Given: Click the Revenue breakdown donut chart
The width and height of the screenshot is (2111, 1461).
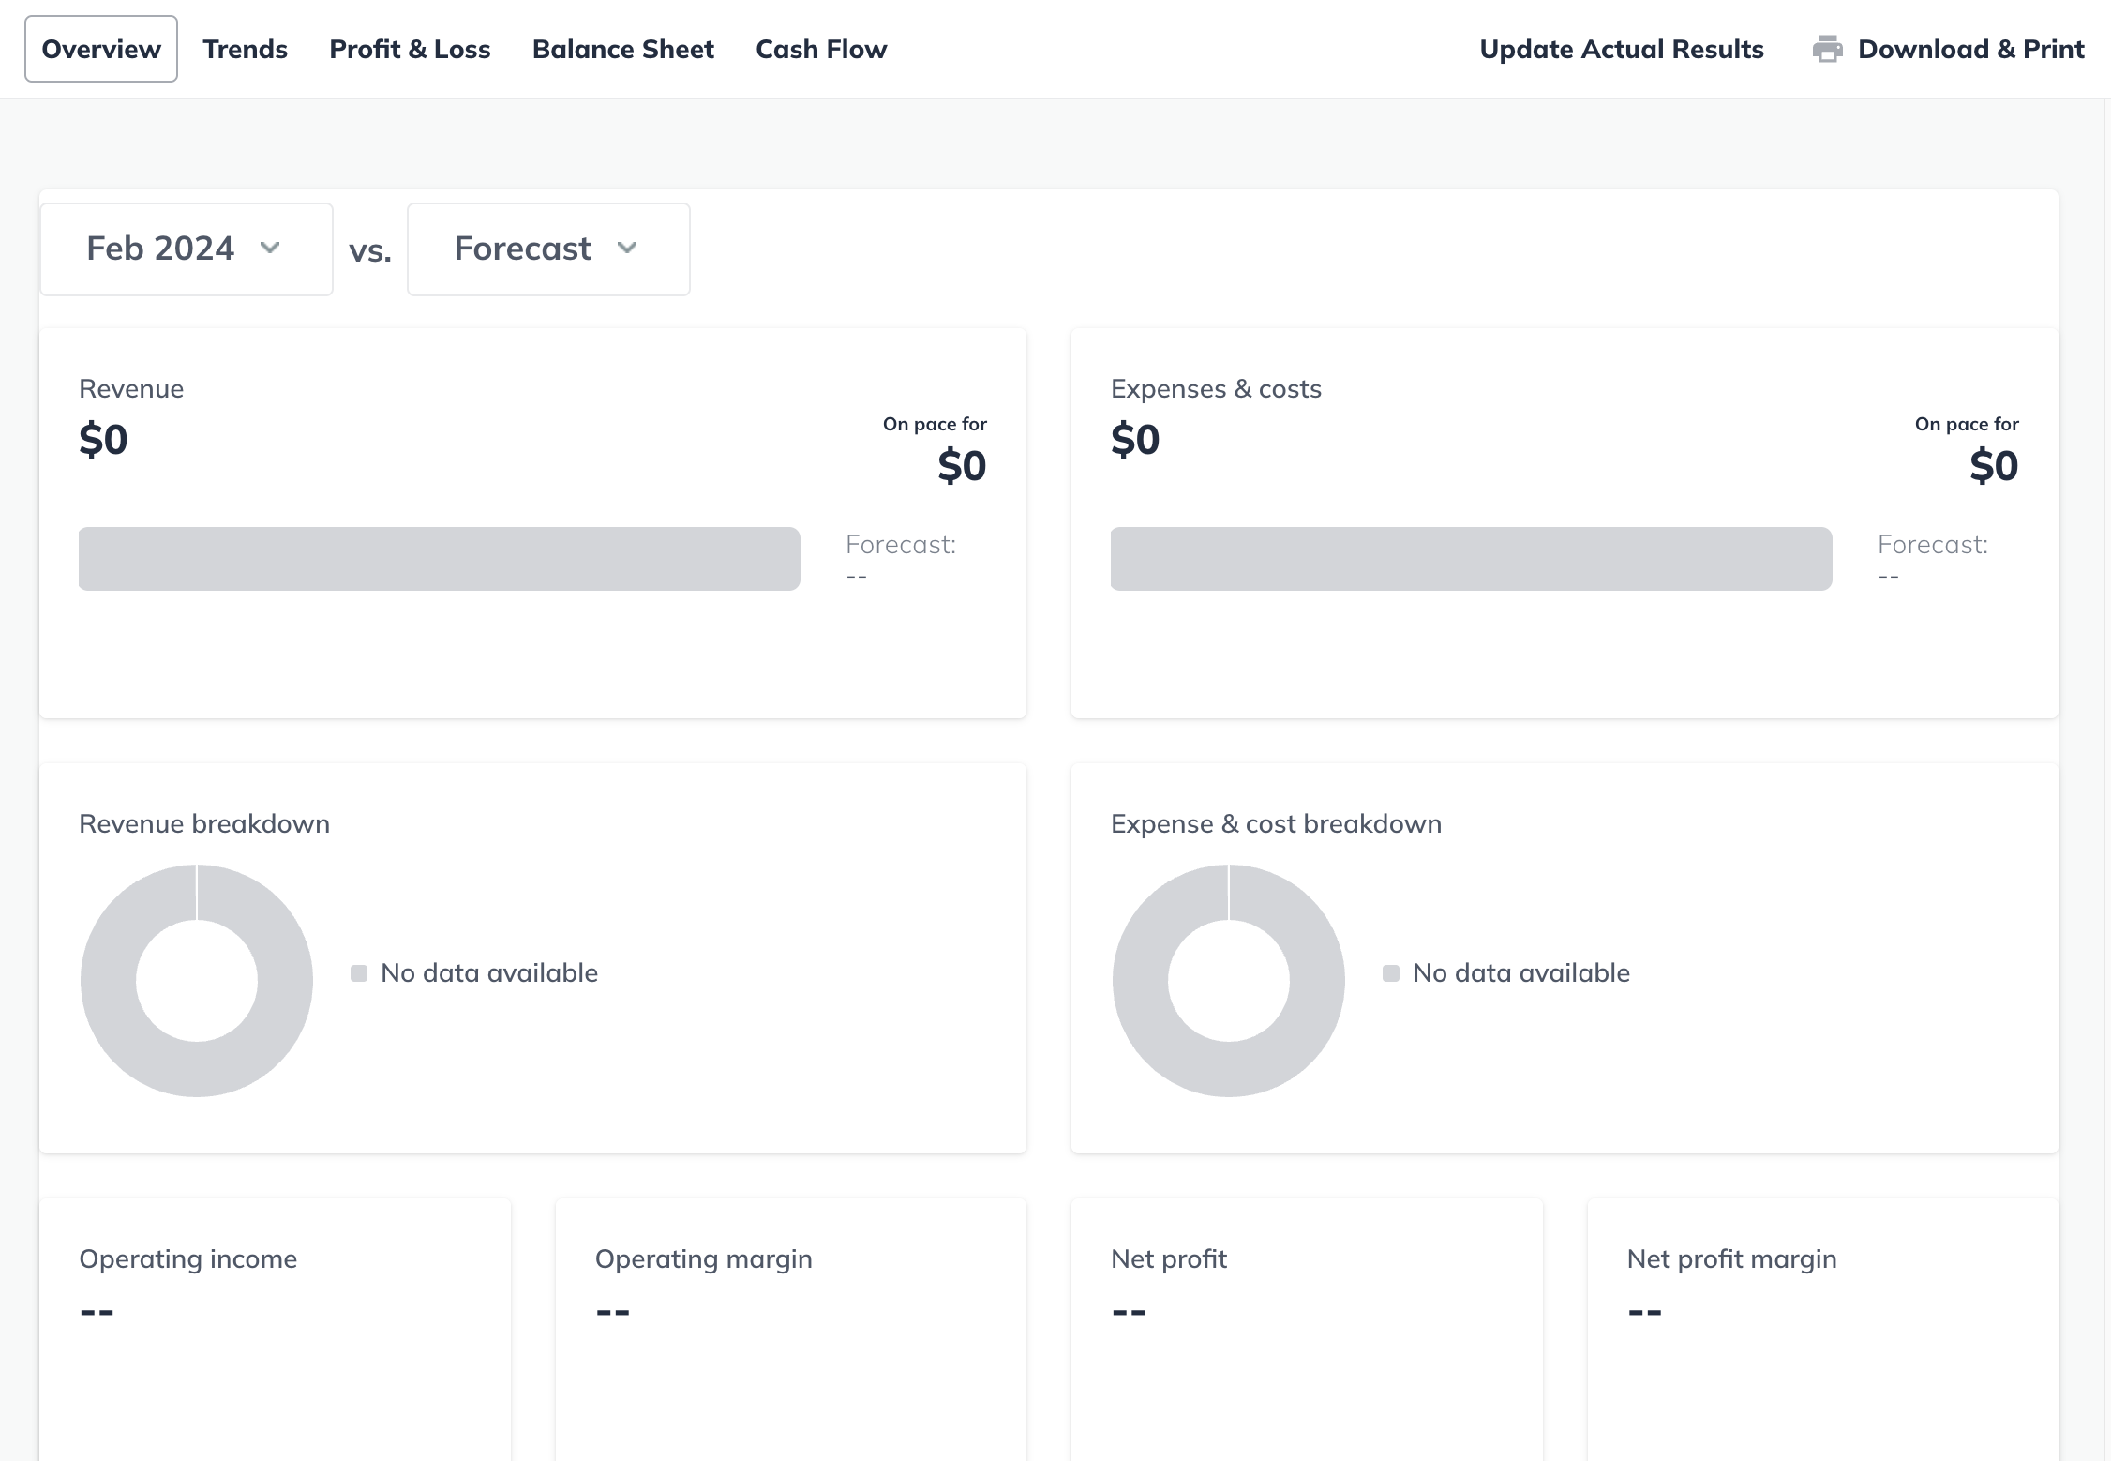Looking at the screenshot, I should point(196,979).
